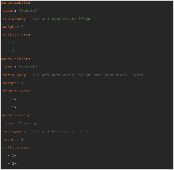Select the "Tablet" label value
The image size is (174, 170).
click(x=28, y=67)
